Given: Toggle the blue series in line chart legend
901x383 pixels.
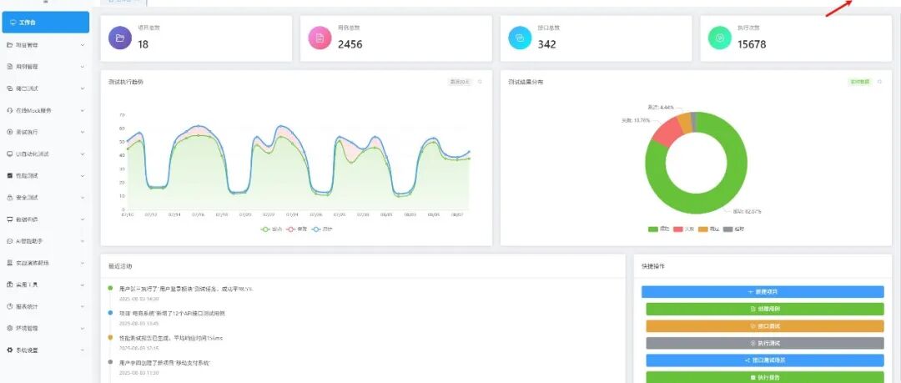Looking at the screenshot, I should [x=322, y=229].
